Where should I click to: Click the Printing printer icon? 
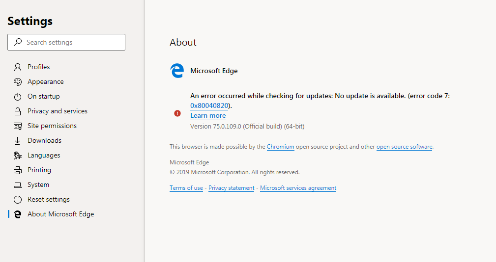pyautogui.click(x=18, y=170)
